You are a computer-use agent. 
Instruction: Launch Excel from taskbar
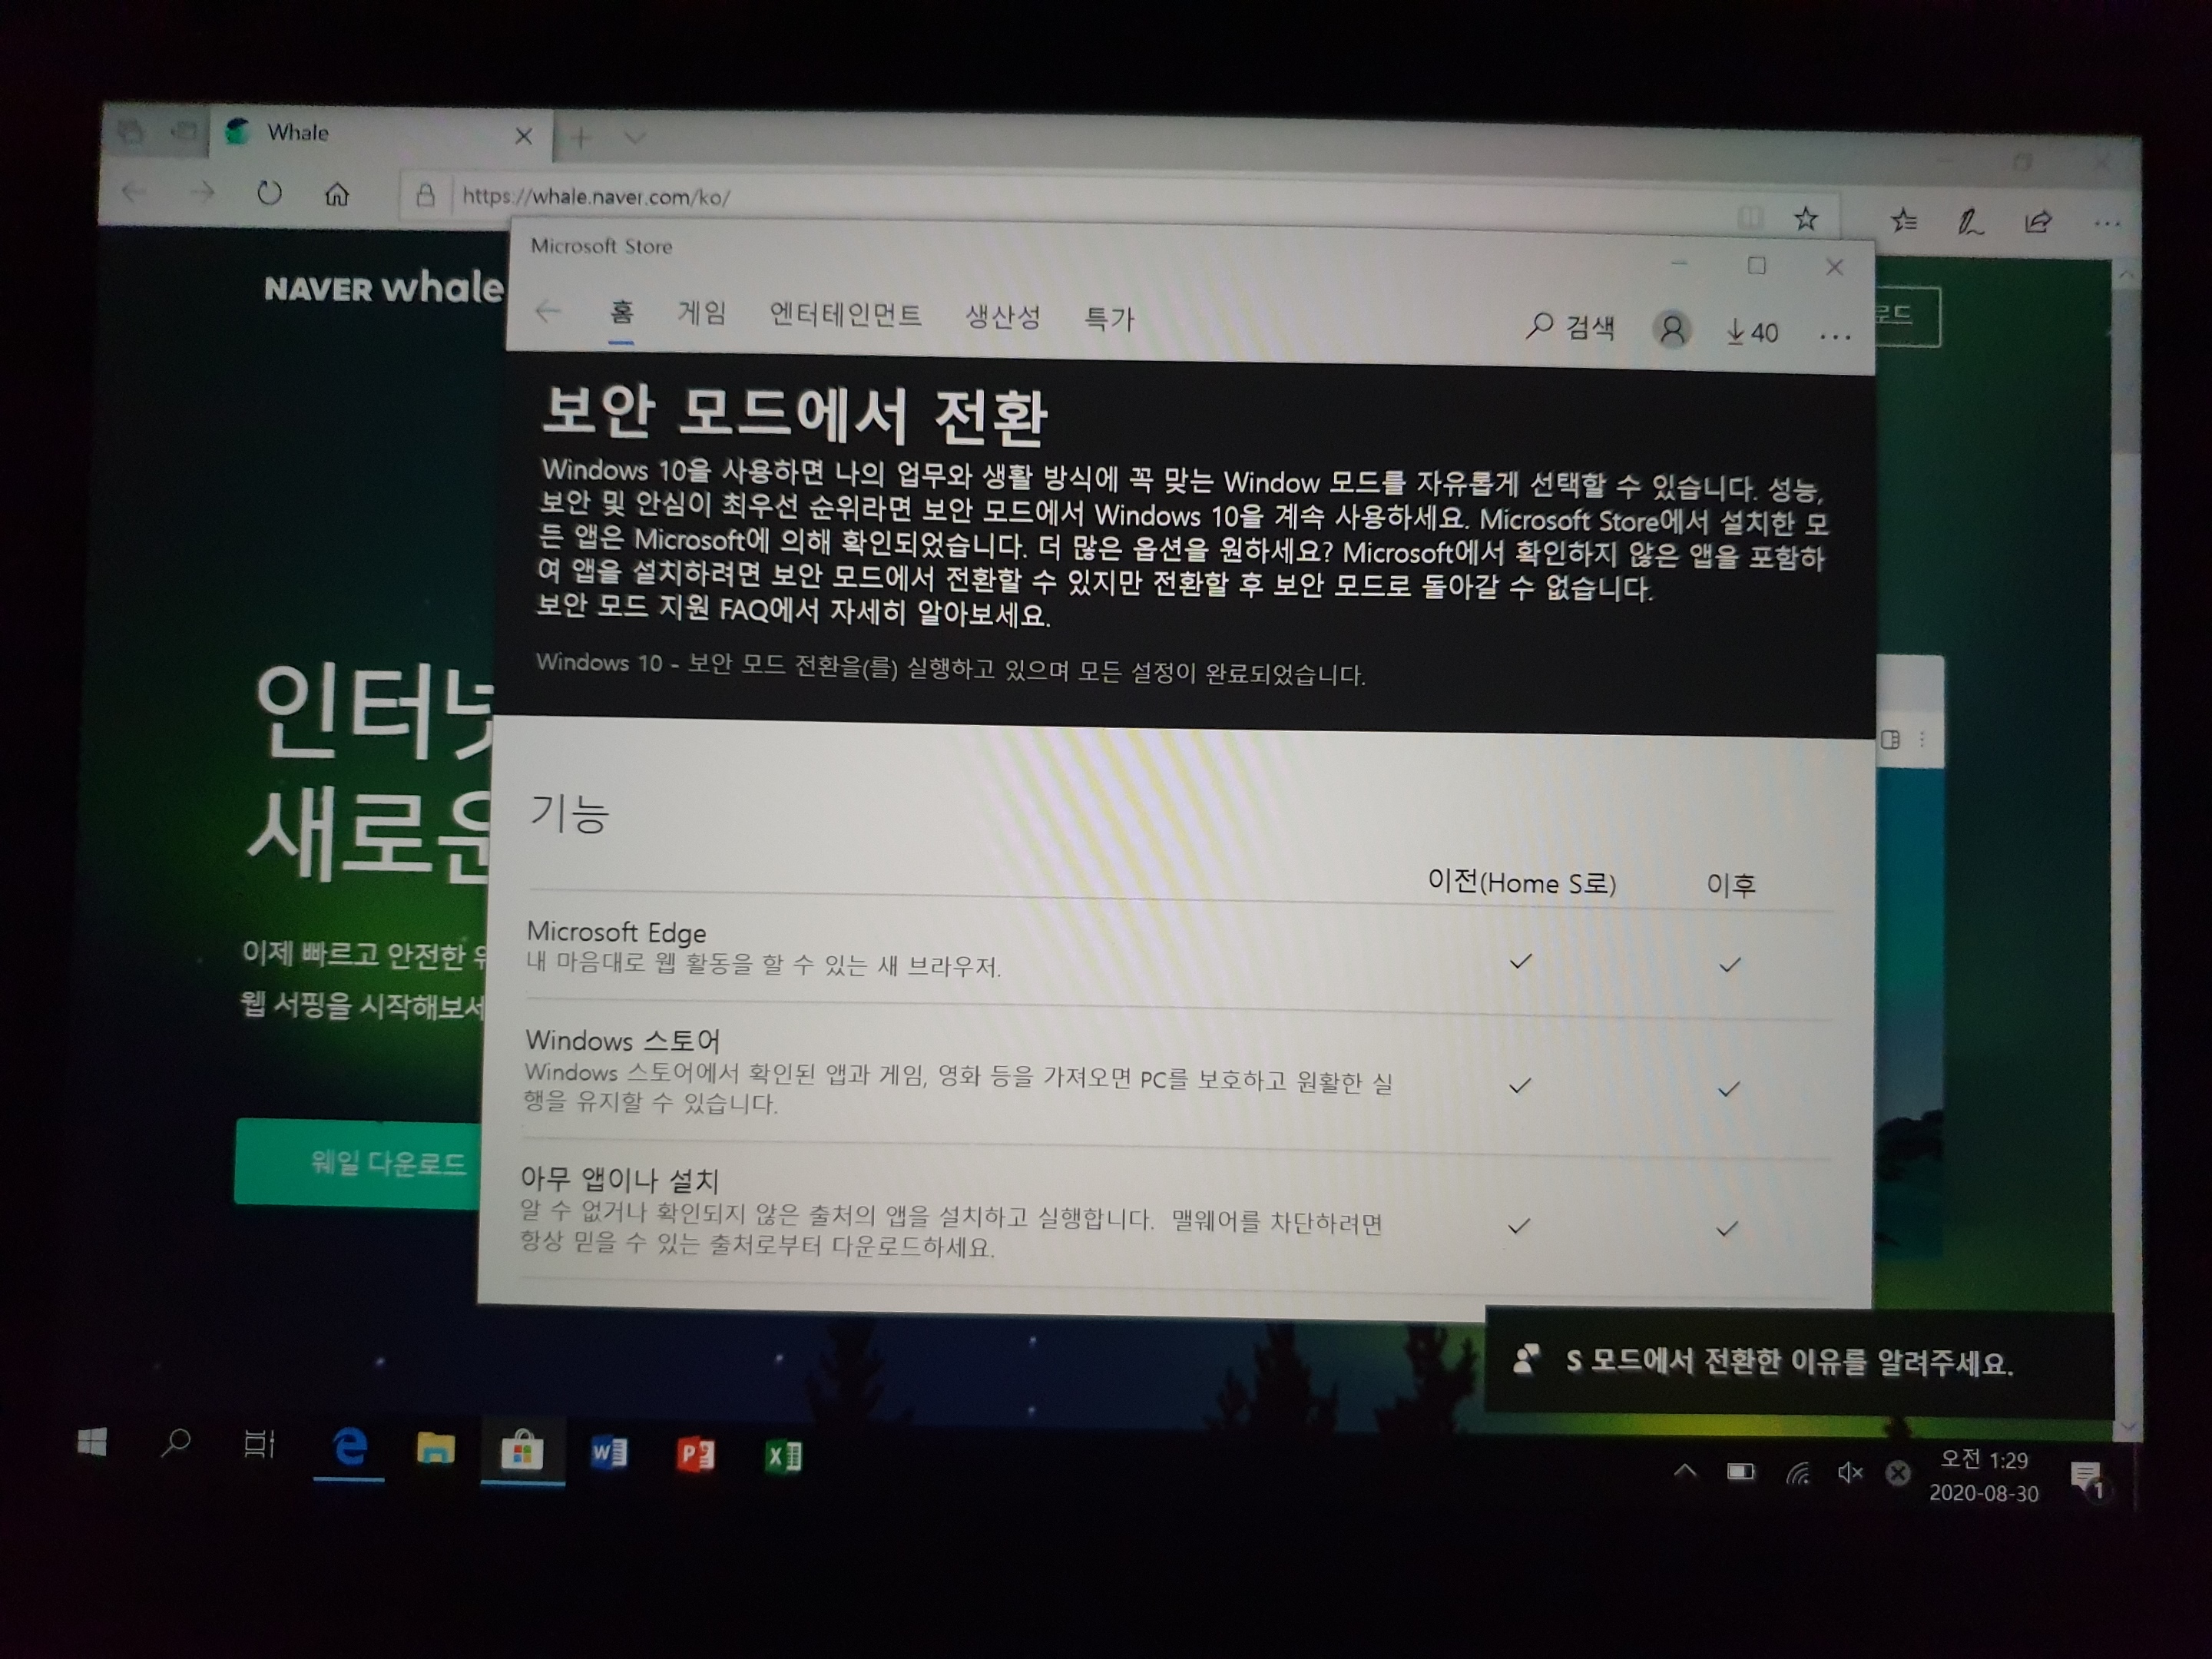[x=782, y=1456]
